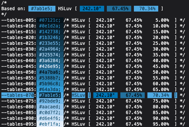Viewport: 189px width, 127px height.
Task: Select the #64a3da color value
Action: (x=50, y=89)
